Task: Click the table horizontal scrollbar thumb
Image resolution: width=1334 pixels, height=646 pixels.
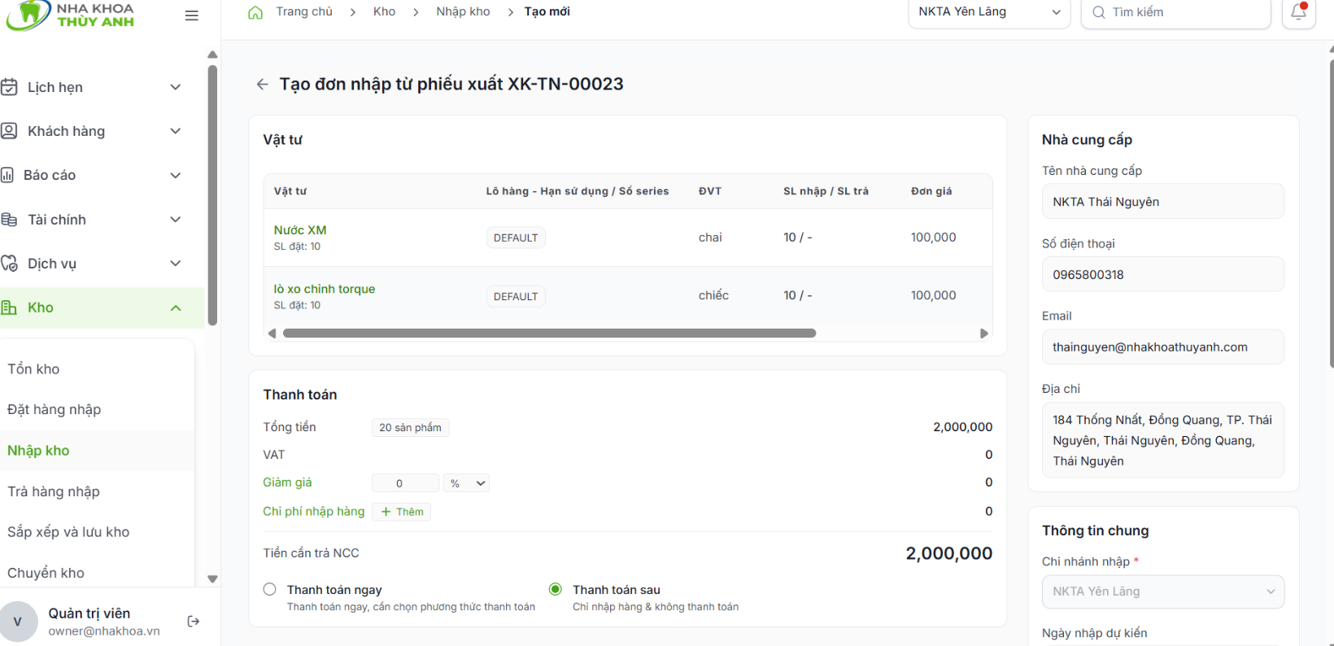Action: point(549,333)
